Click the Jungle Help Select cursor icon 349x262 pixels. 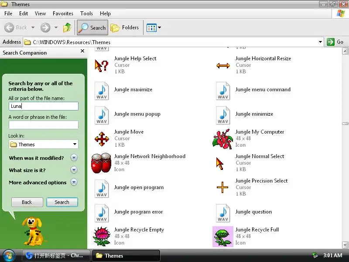102,65
